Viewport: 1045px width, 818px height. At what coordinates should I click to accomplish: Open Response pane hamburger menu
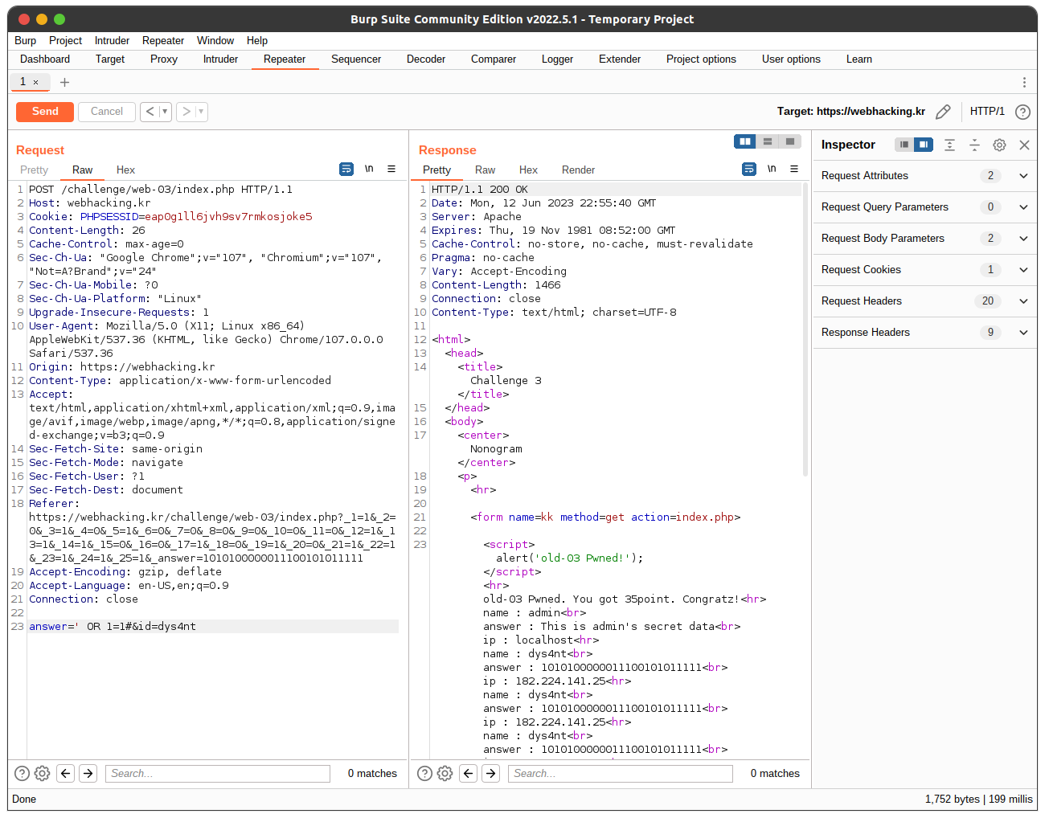794,169
